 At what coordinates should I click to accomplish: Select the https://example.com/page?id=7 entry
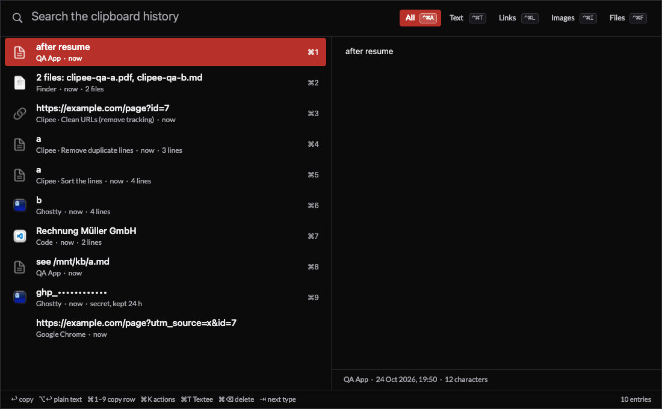point(165,114)
